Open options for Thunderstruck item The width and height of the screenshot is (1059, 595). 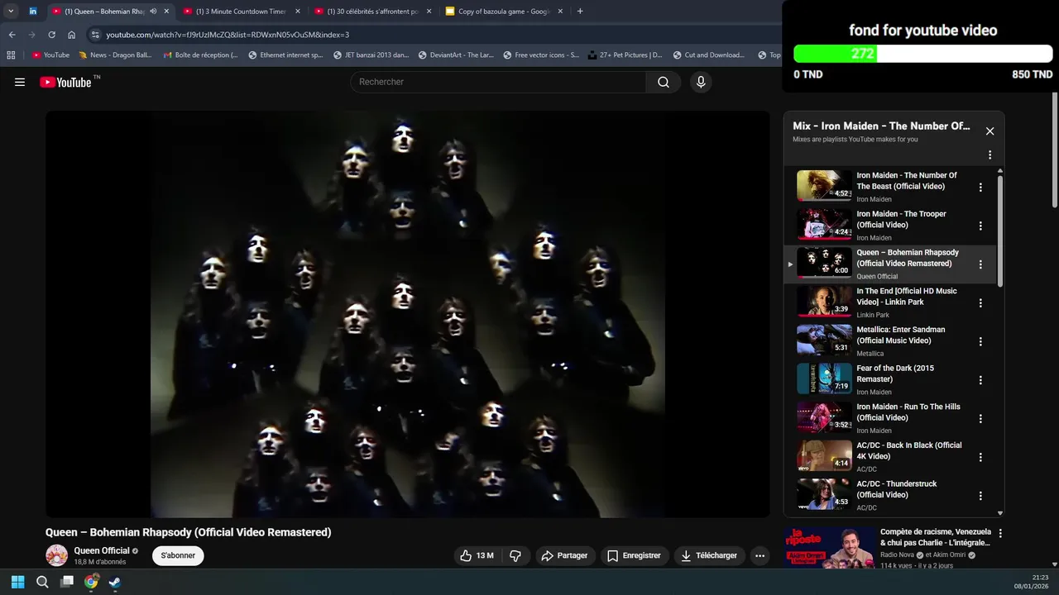tap(980, 496)
